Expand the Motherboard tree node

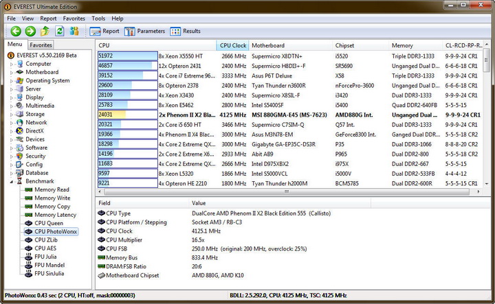pos(12,73)
